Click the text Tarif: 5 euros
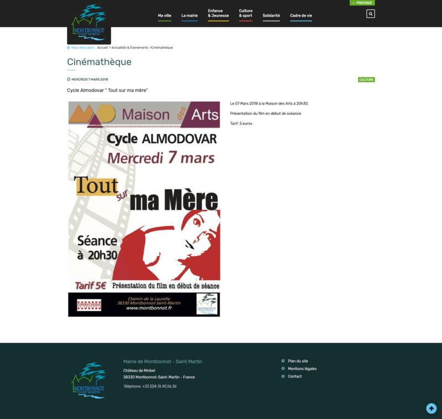The width and height of the screenshot is (442, 419). point(241,123)
